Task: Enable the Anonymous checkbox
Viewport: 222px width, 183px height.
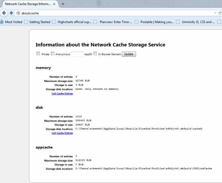Action: pyautogui.click(x=53, y=53)
